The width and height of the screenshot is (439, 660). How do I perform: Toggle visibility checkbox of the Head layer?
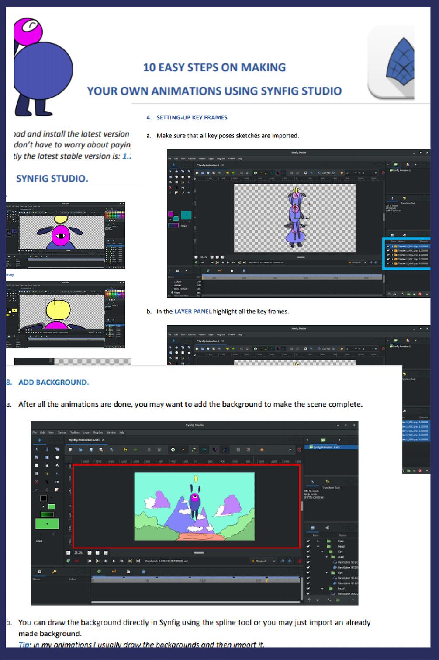(x=308, y=546)
